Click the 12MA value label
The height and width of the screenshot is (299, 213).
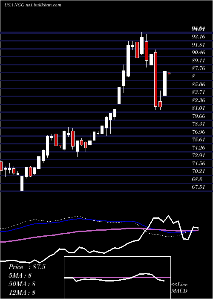tap(22, 292)
